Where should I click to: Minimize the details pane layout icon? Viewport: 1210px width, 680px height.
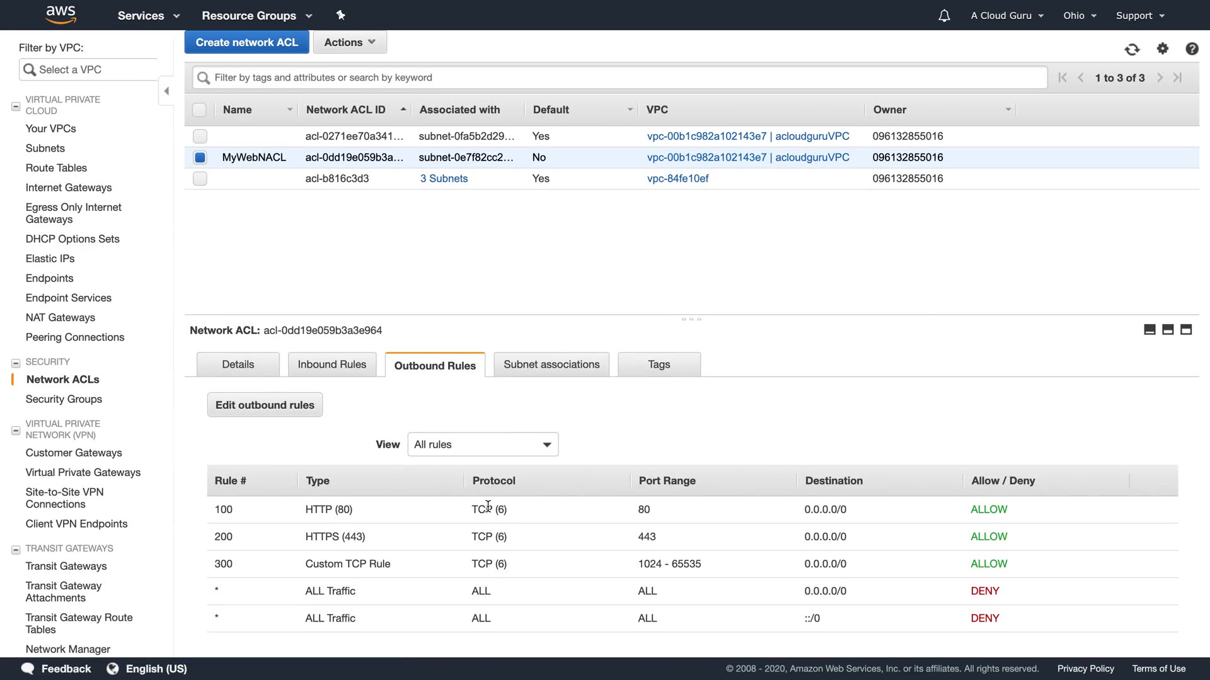click(x=1149, y=329)
